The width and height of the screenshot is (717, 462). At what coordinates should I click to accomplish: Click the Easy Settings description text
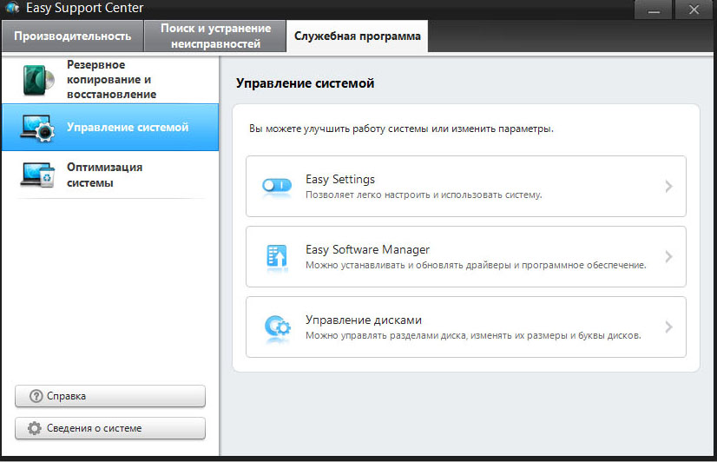click(424, 195)
